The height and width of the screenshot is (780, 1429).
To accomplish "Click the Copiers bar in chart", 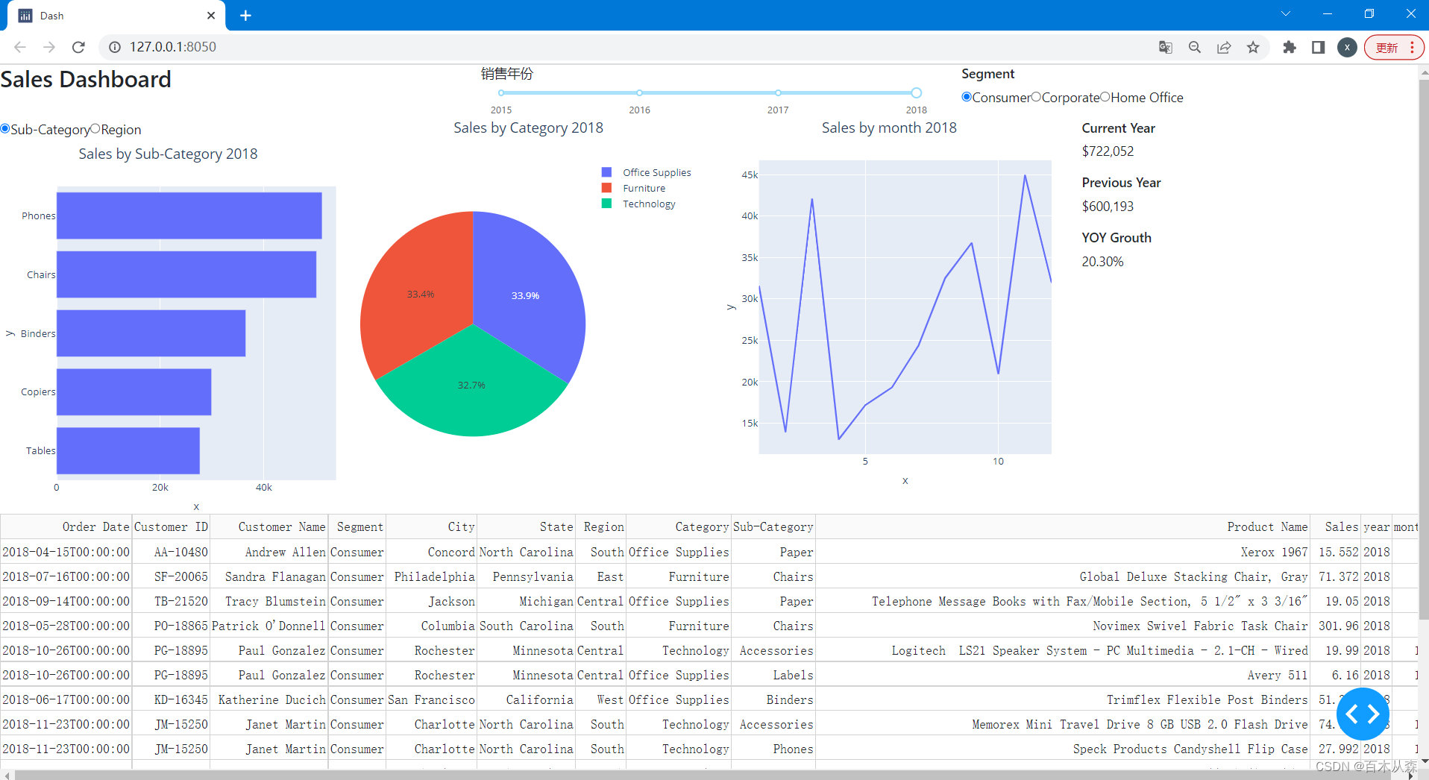I will [x=134, y=392].
